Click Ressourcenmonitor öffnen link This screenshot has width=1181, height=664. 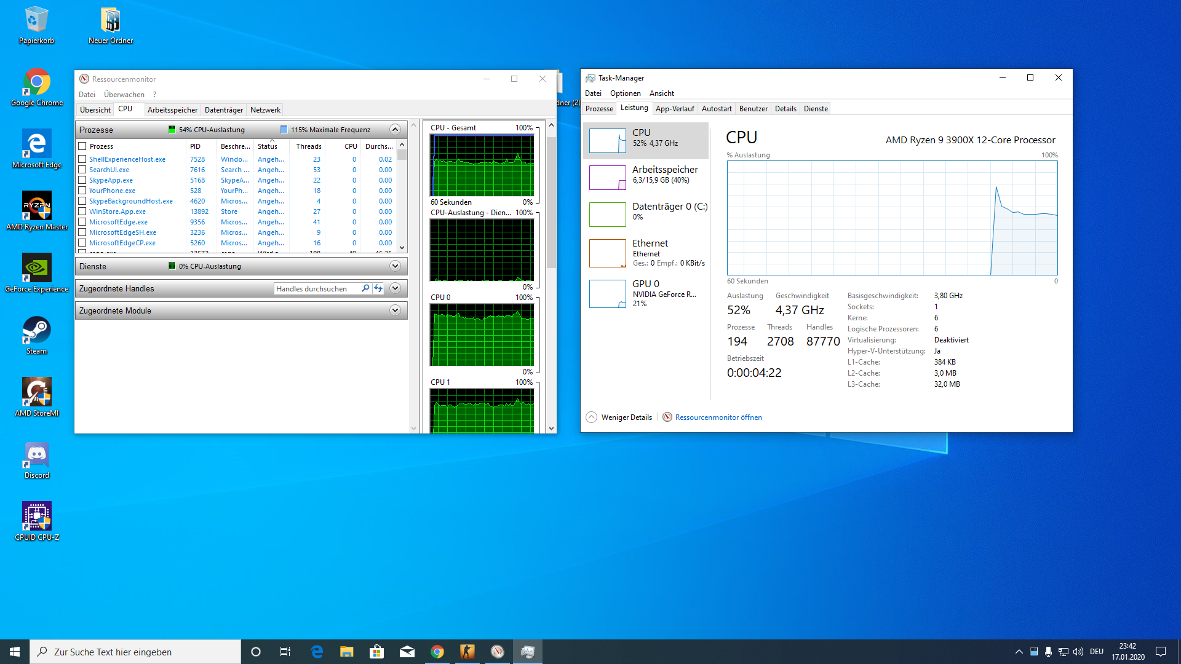click(718, 417)
